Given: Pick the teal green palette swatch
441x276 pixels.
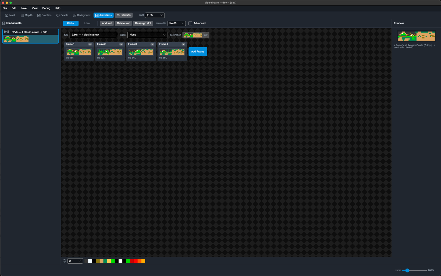Looking at the screenshot, I should tap(105, 261).
